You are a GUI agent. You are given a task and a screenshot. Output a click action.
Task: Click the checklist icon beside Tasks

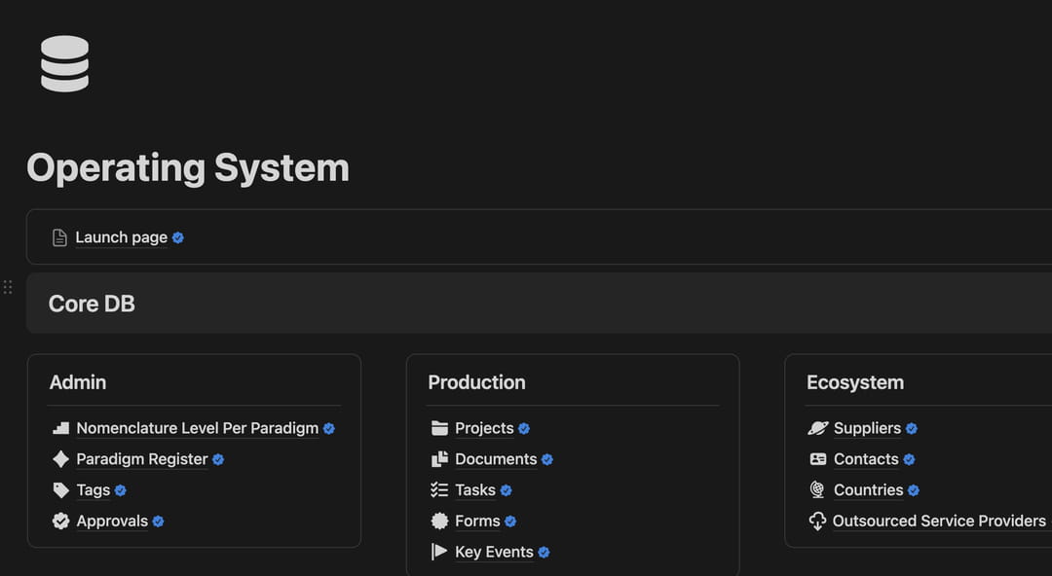click(x=439, y=489)
